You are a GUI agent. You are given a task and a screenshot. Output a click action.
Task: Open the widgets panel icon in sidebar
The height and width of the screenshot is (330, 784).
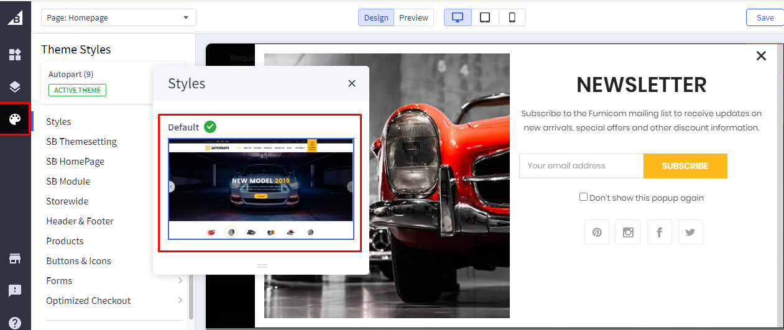pyautogui.click(x=15, y=55)
